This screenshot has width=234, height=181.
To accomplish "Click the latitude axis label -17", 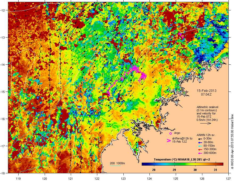I will [3, 146].
